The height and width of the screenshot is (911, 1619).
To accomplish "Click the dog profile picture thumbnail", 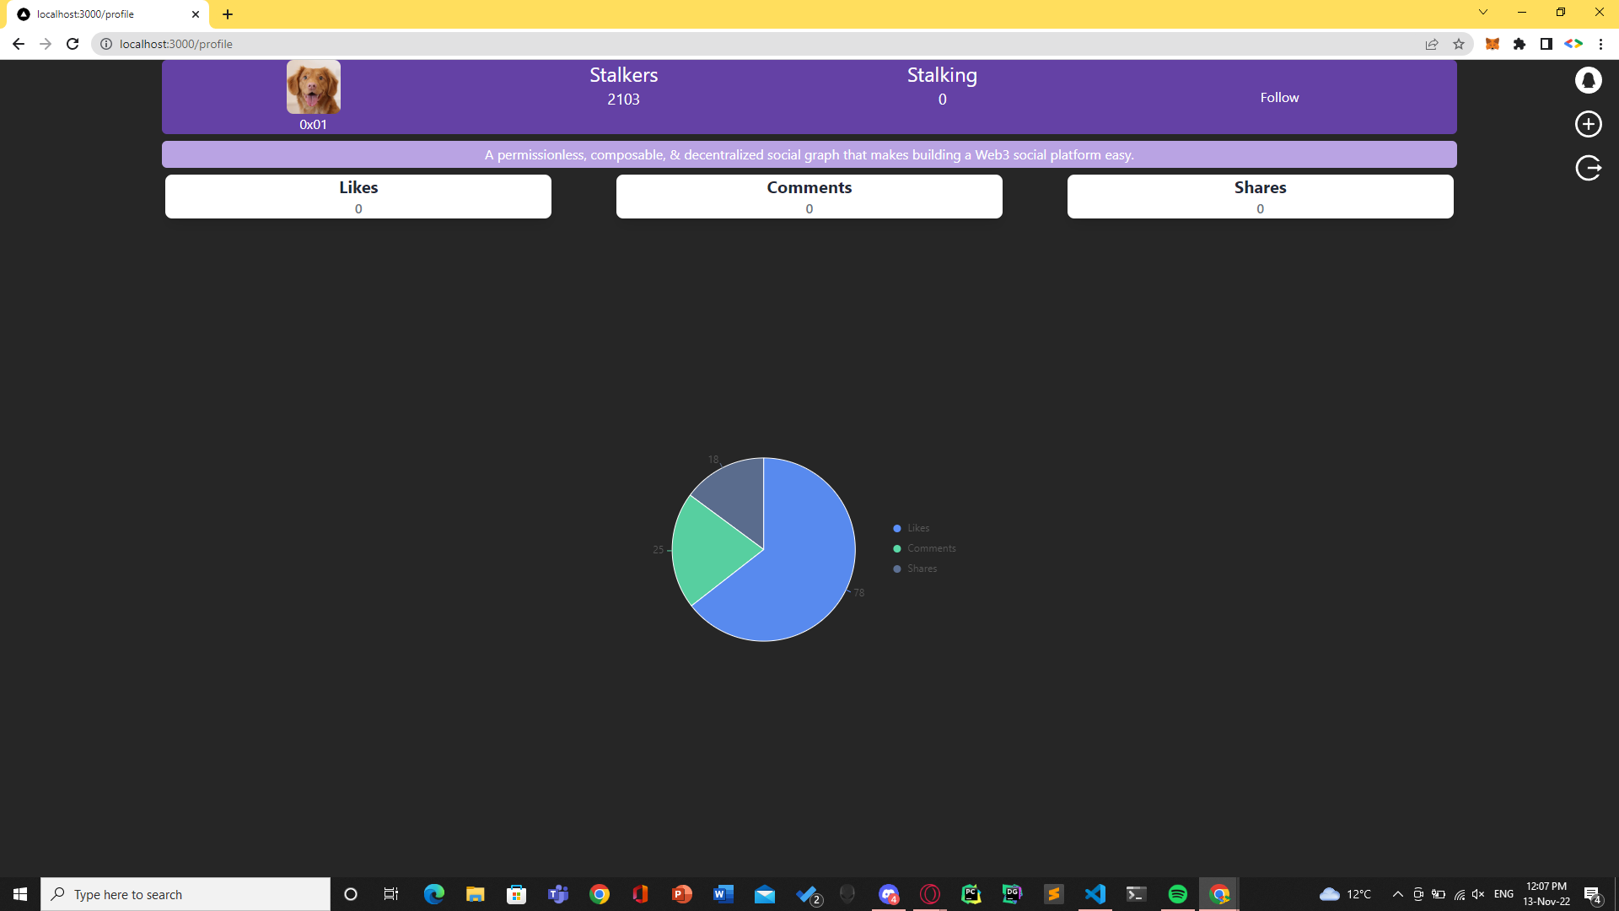I will point(313,87).
